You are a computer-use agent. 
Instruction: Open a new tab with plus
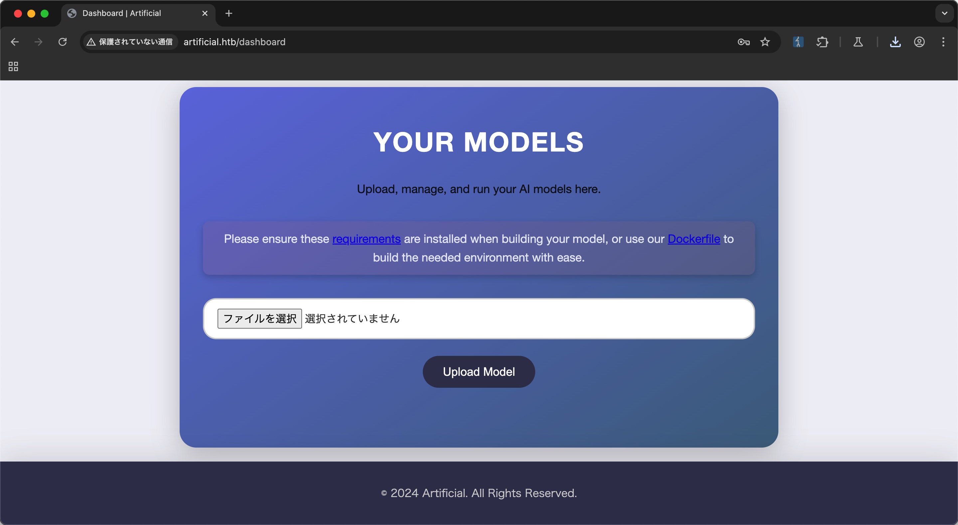click(229, 13)
